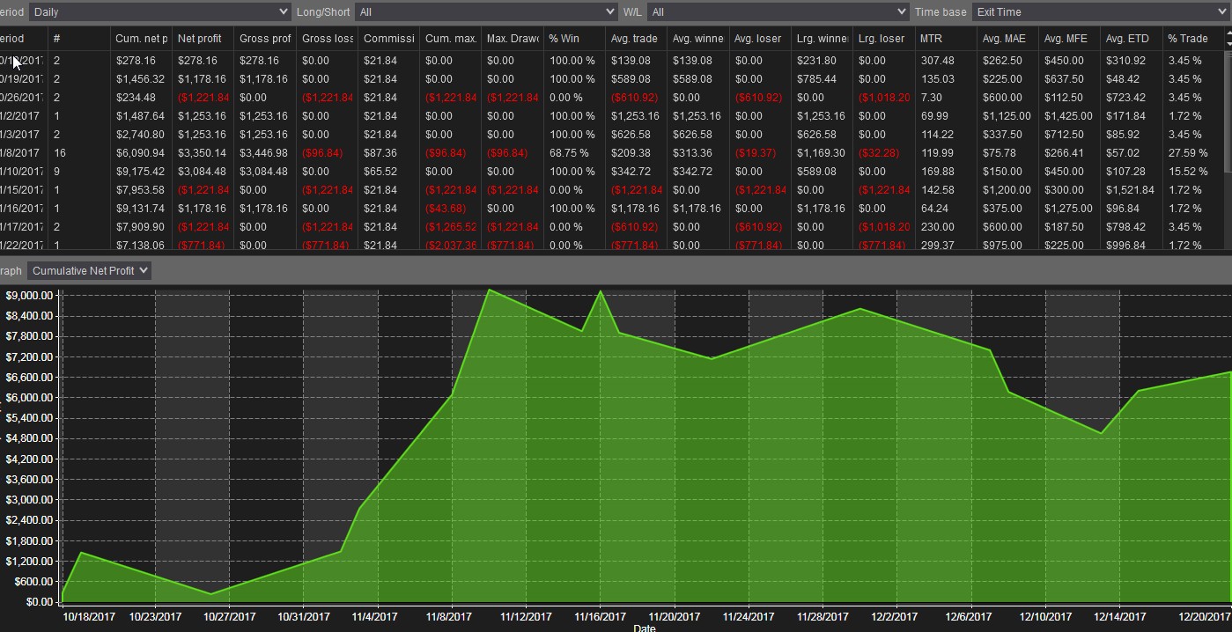This screenshot has width=1232, height=632.
Task: Open the Period dropdown showing Daily
Action: click(x=159, y=11)
